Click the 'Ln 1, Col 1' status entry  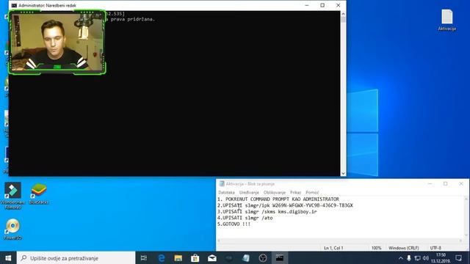click(x=333, y=248)
